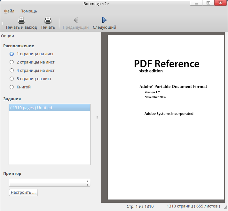228x211 pixels.
Task: Go to next sheet with 'Следующий' arrow
Action: click(104, 20)
